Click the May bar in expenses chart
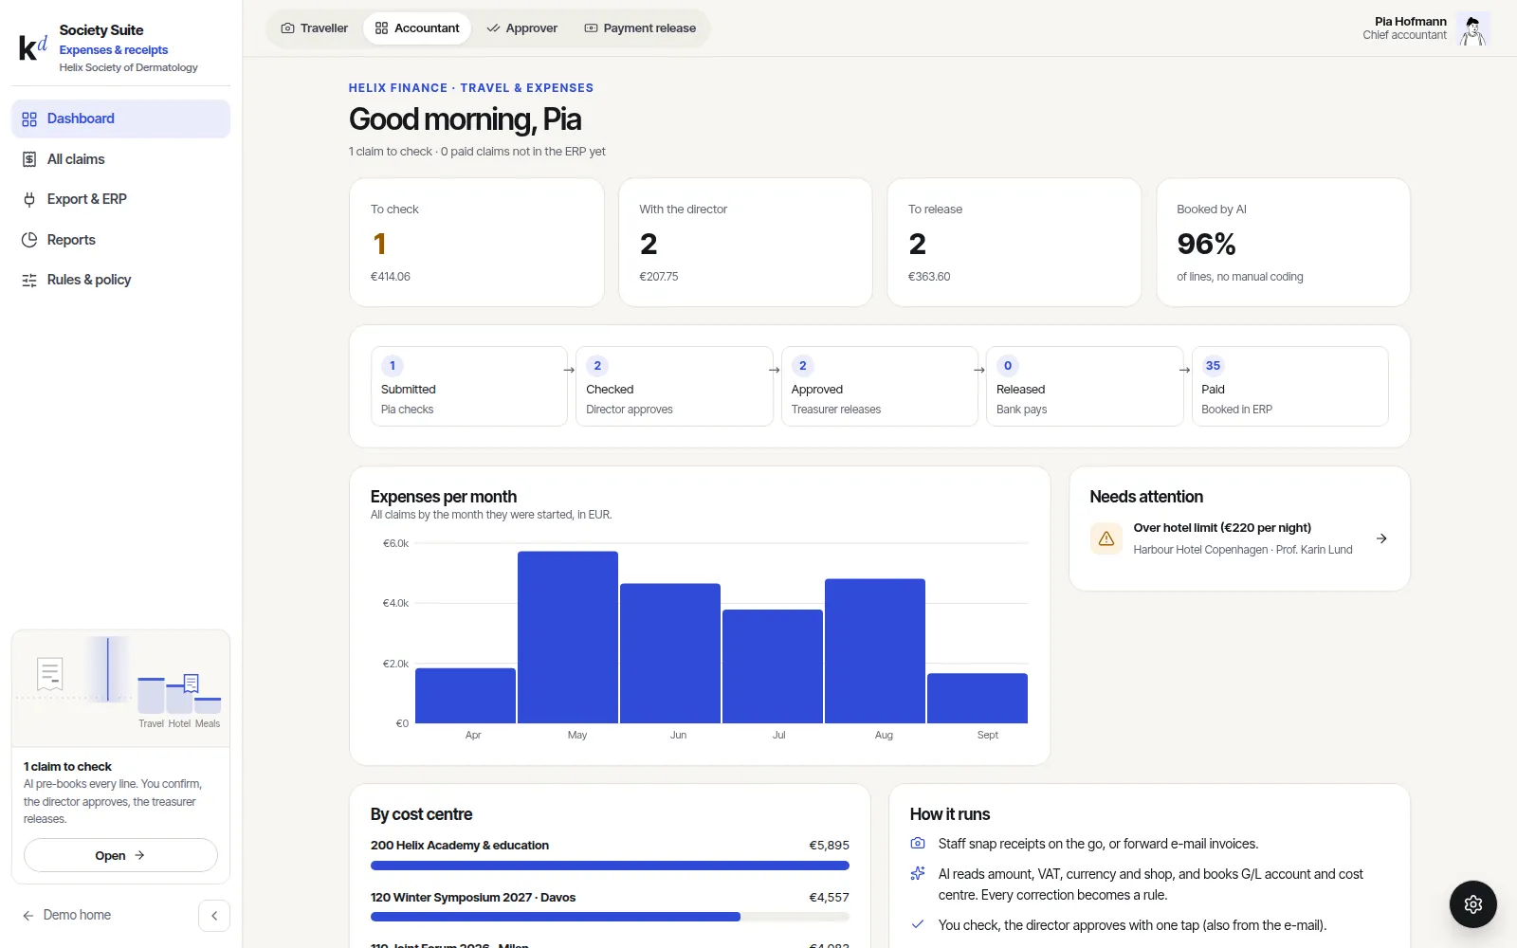 (x=568, y=637)
